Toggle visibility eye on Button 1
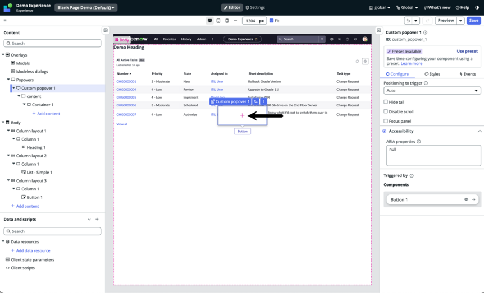Viewport: 484px width, 293px height. click(466, 199)
